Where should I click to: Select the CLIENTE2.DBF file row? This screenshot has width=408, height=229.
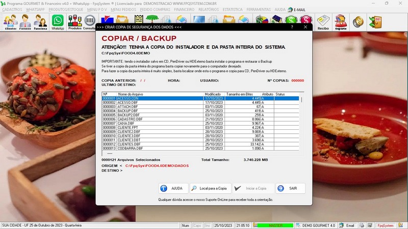coord(200,132)
